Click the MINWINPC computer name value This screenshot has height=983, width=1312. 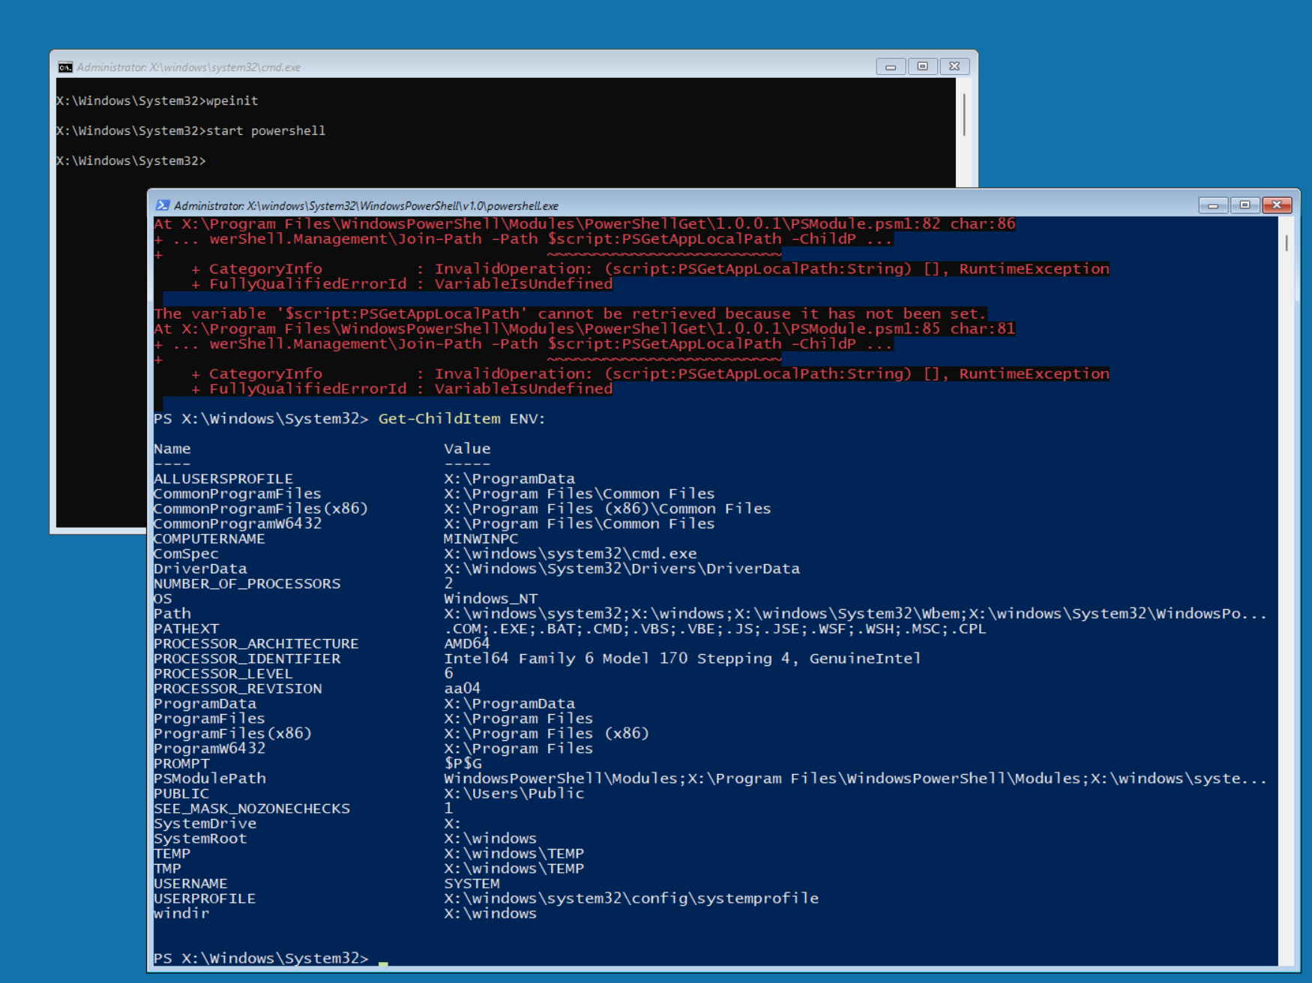pos(481,539)
